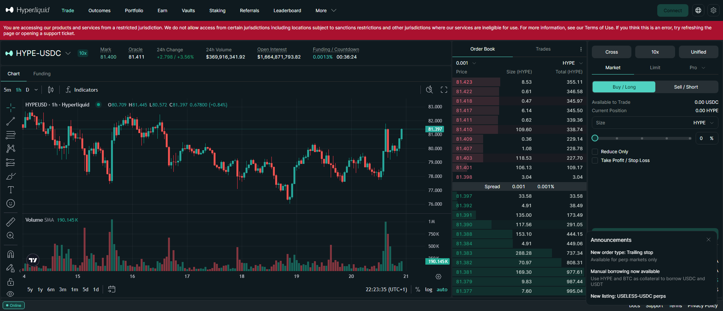This screenshot has width=723, height=311.
Task: Open the Size field HYPE unit dropdown
Action: coord(704,123)
